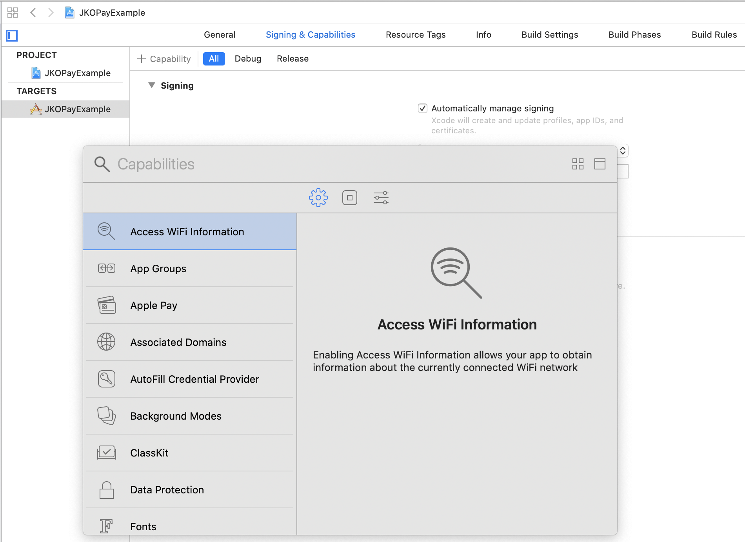Select the Debug configuration filter
745x542 pixels.
(x=248, y=59)
